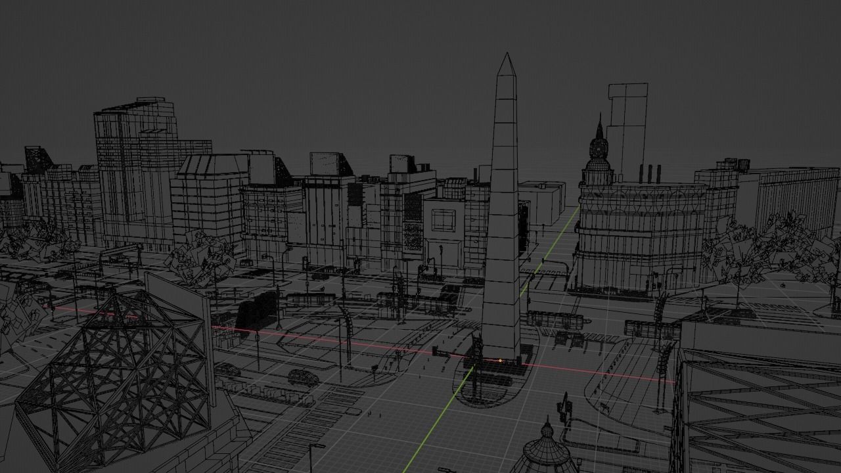
Task: Click the orange origin dot at obelisk base
Action: [x=501, y=360]
